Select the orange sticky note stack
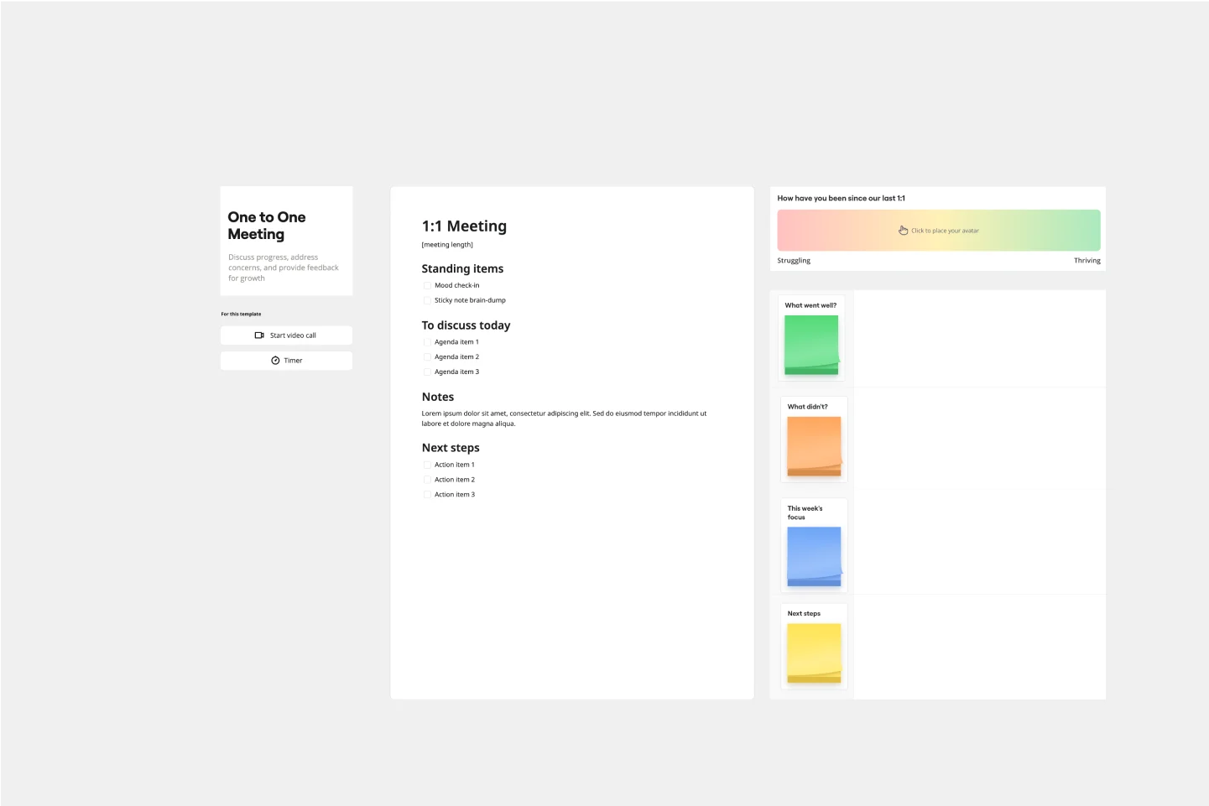This screenshot has width=1209, height=806. point(814,446)
